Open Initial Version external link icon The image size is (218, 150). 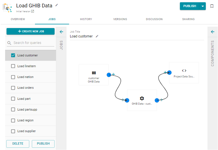(32, 11)
